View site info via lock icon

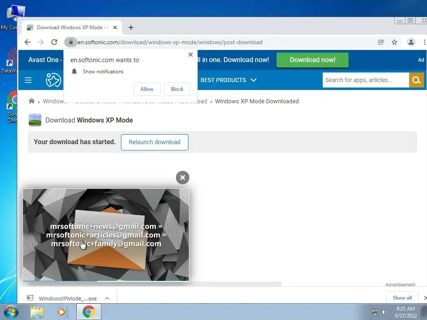coord(71,42)
